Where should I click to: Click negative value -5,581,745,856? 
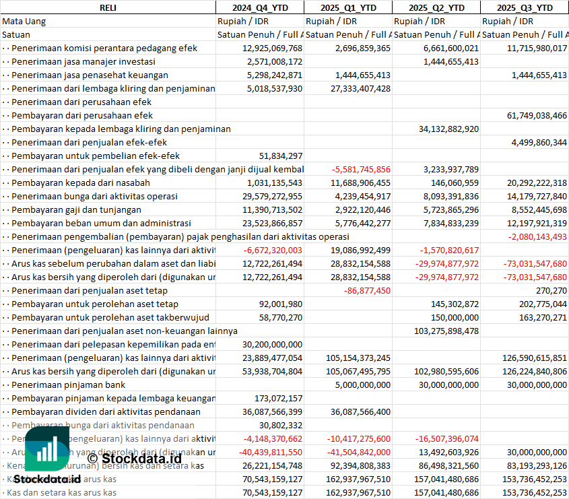tap(361, 169)
